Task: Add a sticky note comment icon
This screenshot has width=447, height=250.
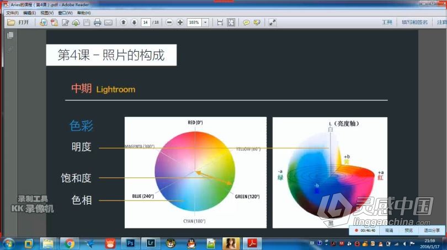Action: (x=246, y=23)
